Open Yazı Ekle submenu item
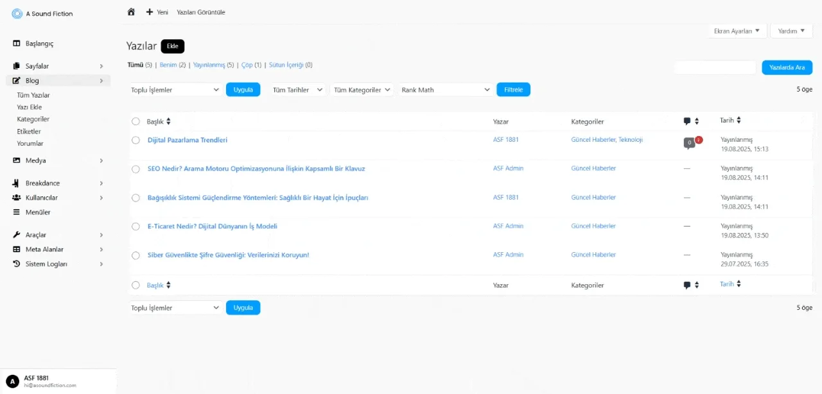 [x=30, y=107]
